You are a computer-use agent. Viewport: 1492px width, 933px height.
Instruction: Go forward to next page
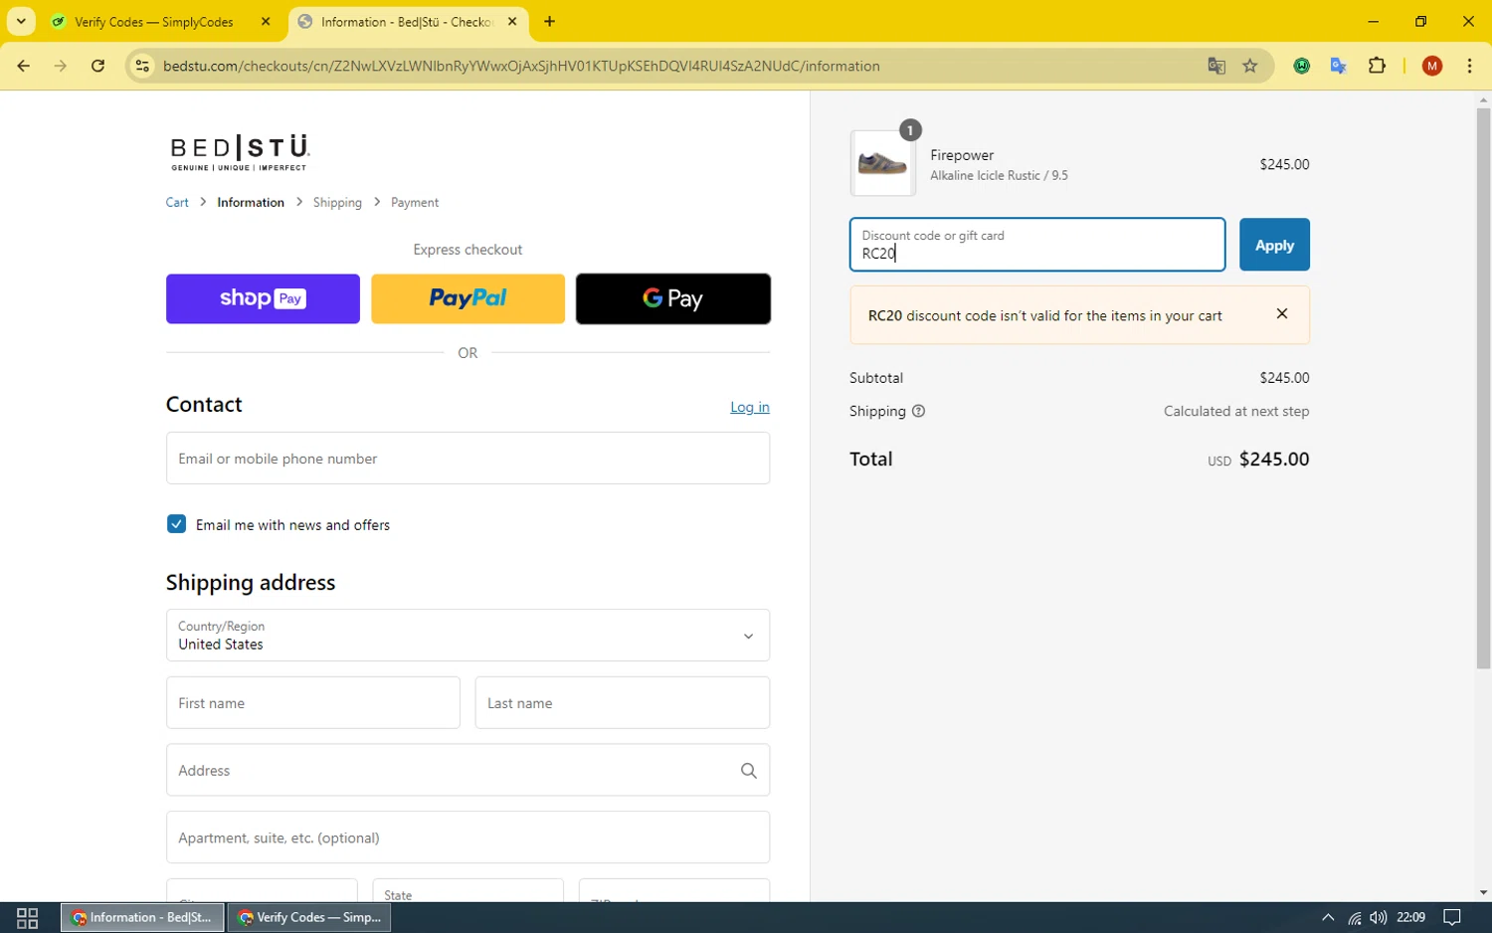[61, 66]
